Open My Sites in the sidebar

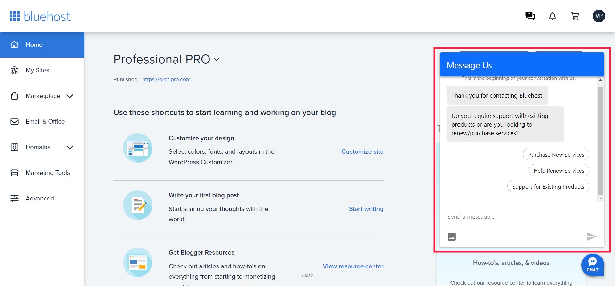pyautogui.click(x=42, y=70)
